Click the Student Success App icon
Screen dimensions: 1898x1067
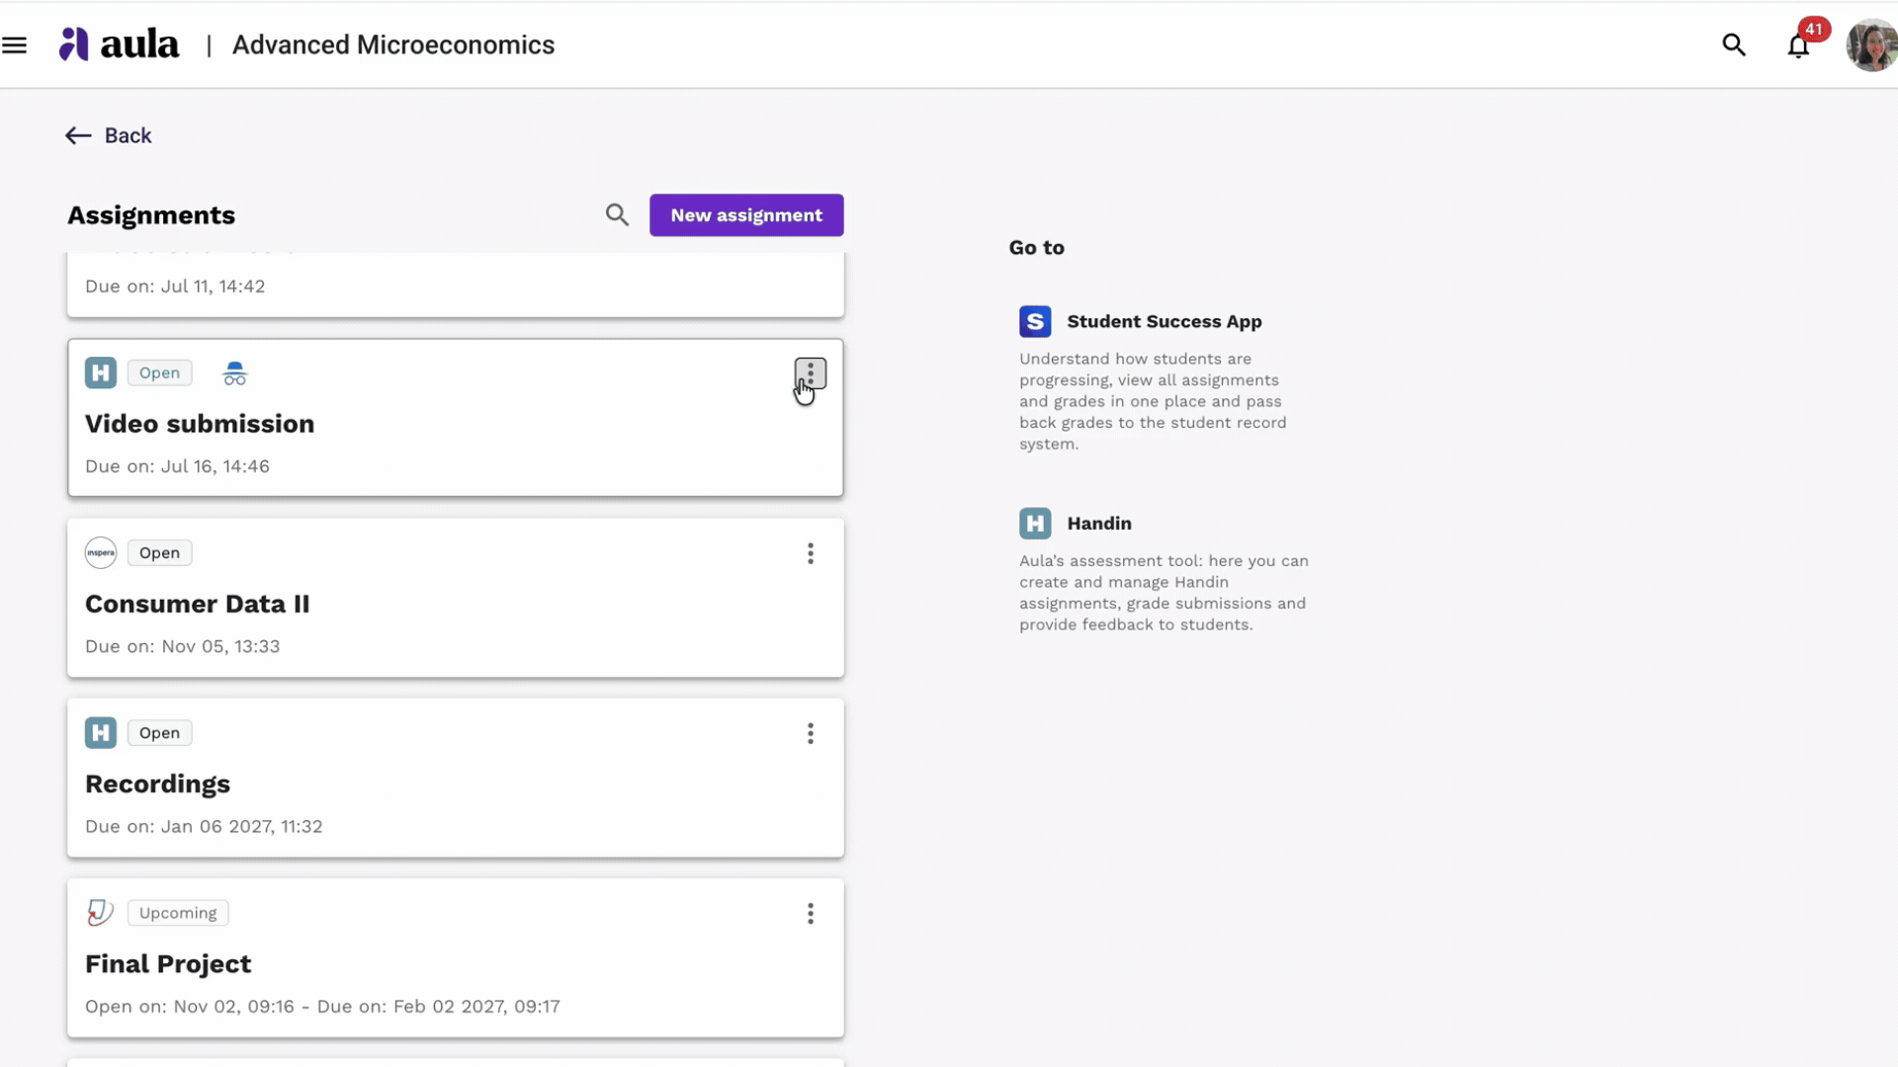[x=1035, y=321]
